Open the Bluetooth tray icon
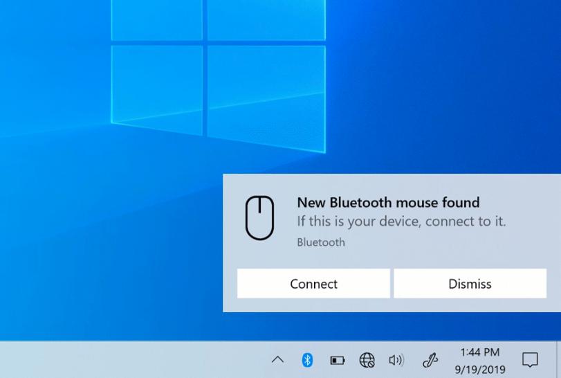Viewport: 561px width, 378px height. point(307,360)
